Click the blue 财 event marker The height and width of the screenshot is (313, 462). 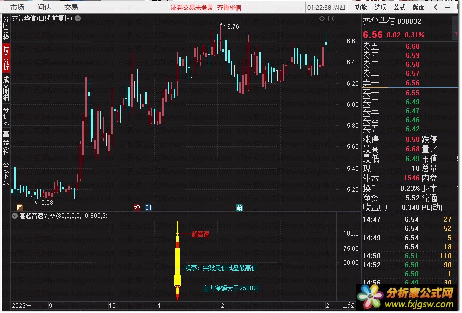(148, 208)
